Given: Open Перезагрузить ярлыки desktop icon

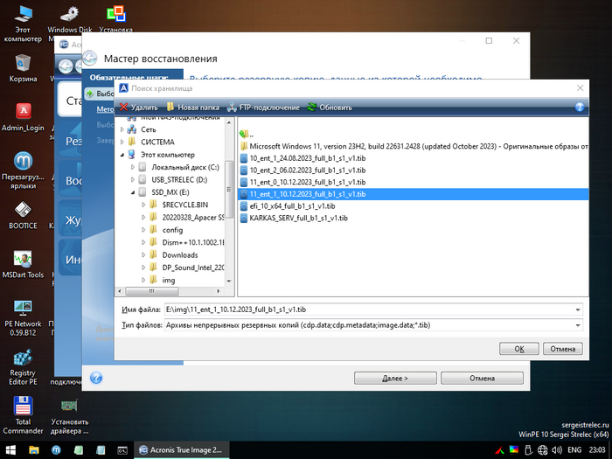Looking at the screenshot, I should [x=23, y=170].
